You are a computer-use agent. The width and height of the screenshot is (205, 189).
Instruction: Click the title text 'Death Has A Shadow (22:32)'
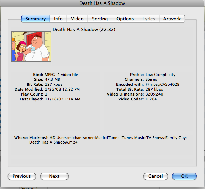(x=84, y=29)
